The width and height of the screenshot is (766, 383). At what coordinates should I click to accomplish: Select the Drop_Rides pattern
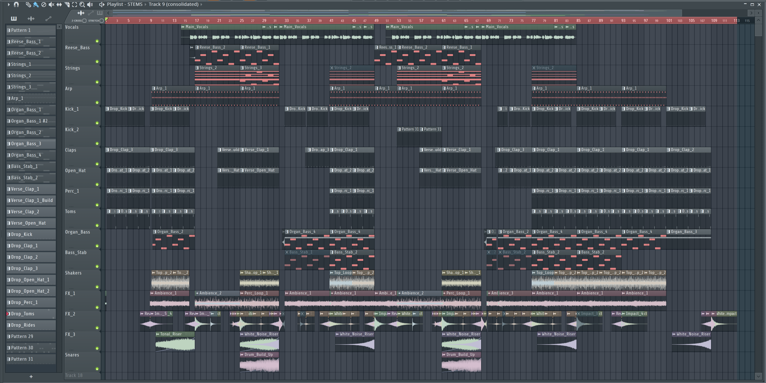pyautogui.click(x=31, y=325)
